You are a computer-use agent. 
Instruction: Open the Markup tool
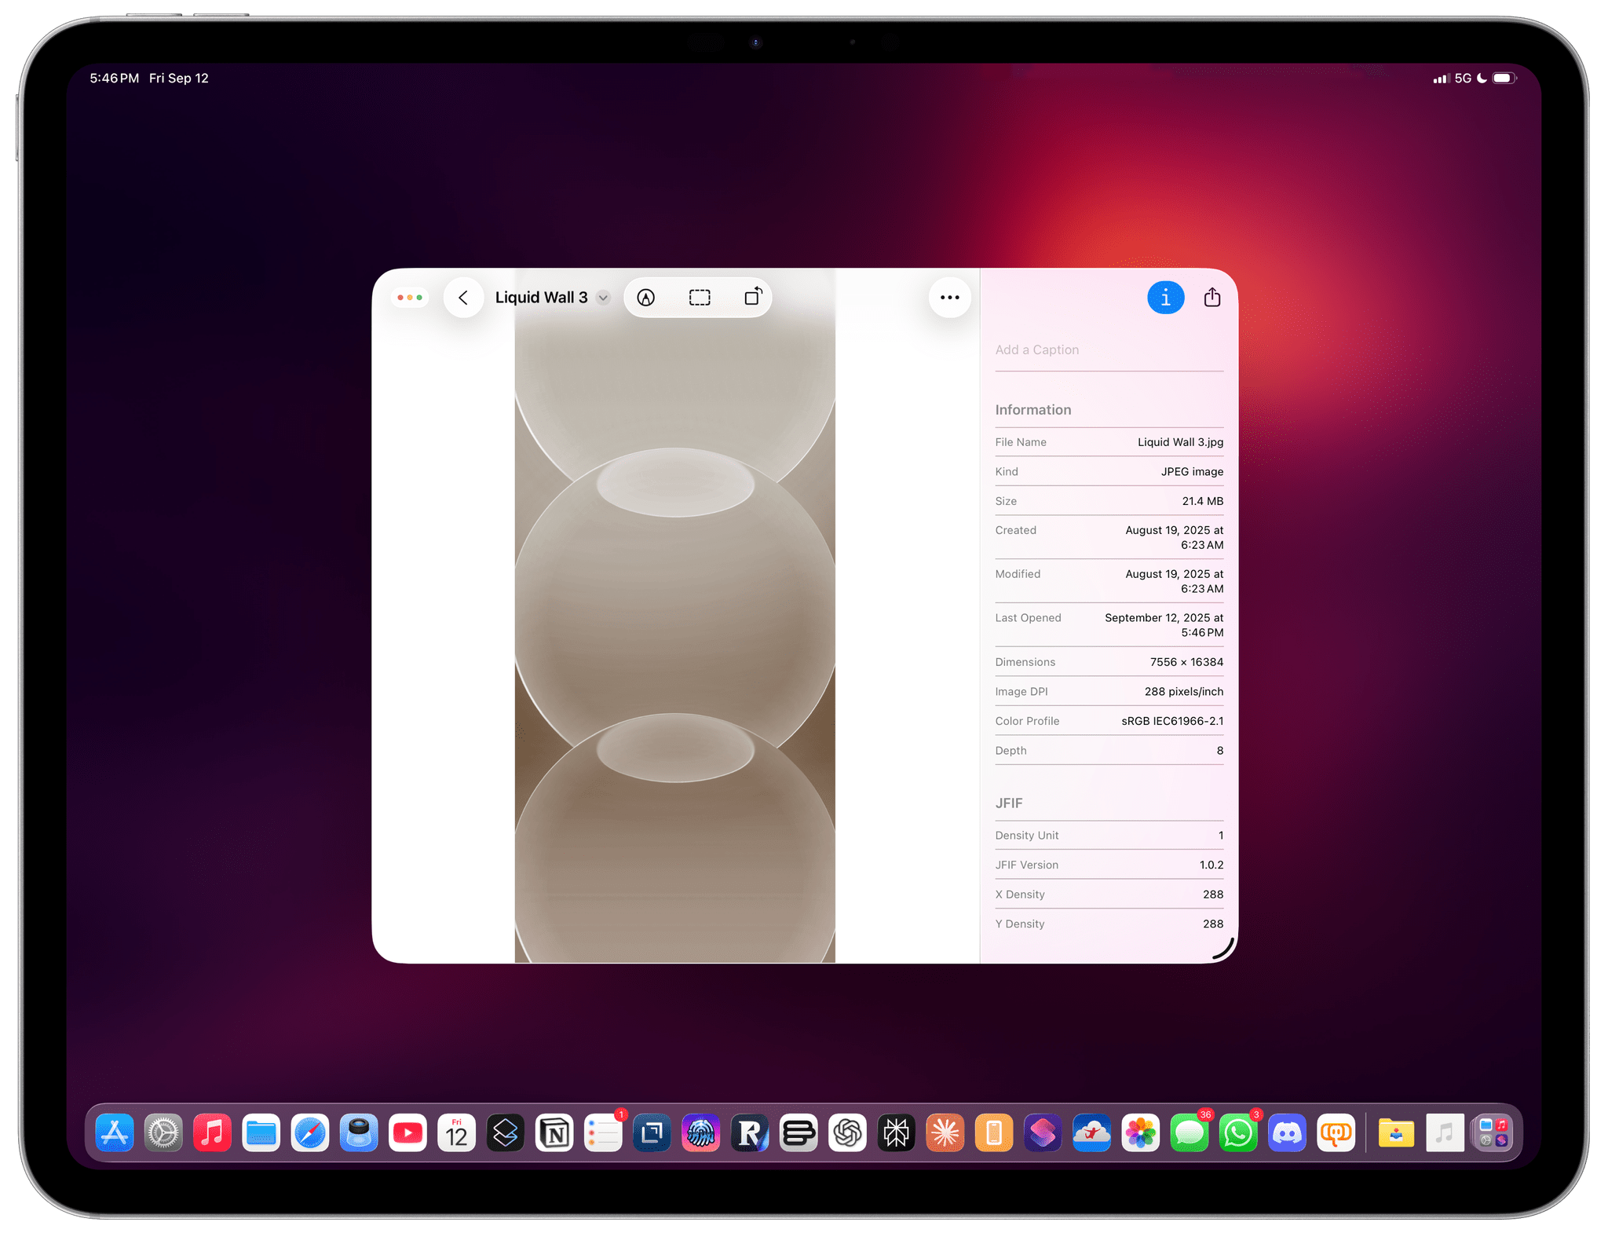click(647, 298)
